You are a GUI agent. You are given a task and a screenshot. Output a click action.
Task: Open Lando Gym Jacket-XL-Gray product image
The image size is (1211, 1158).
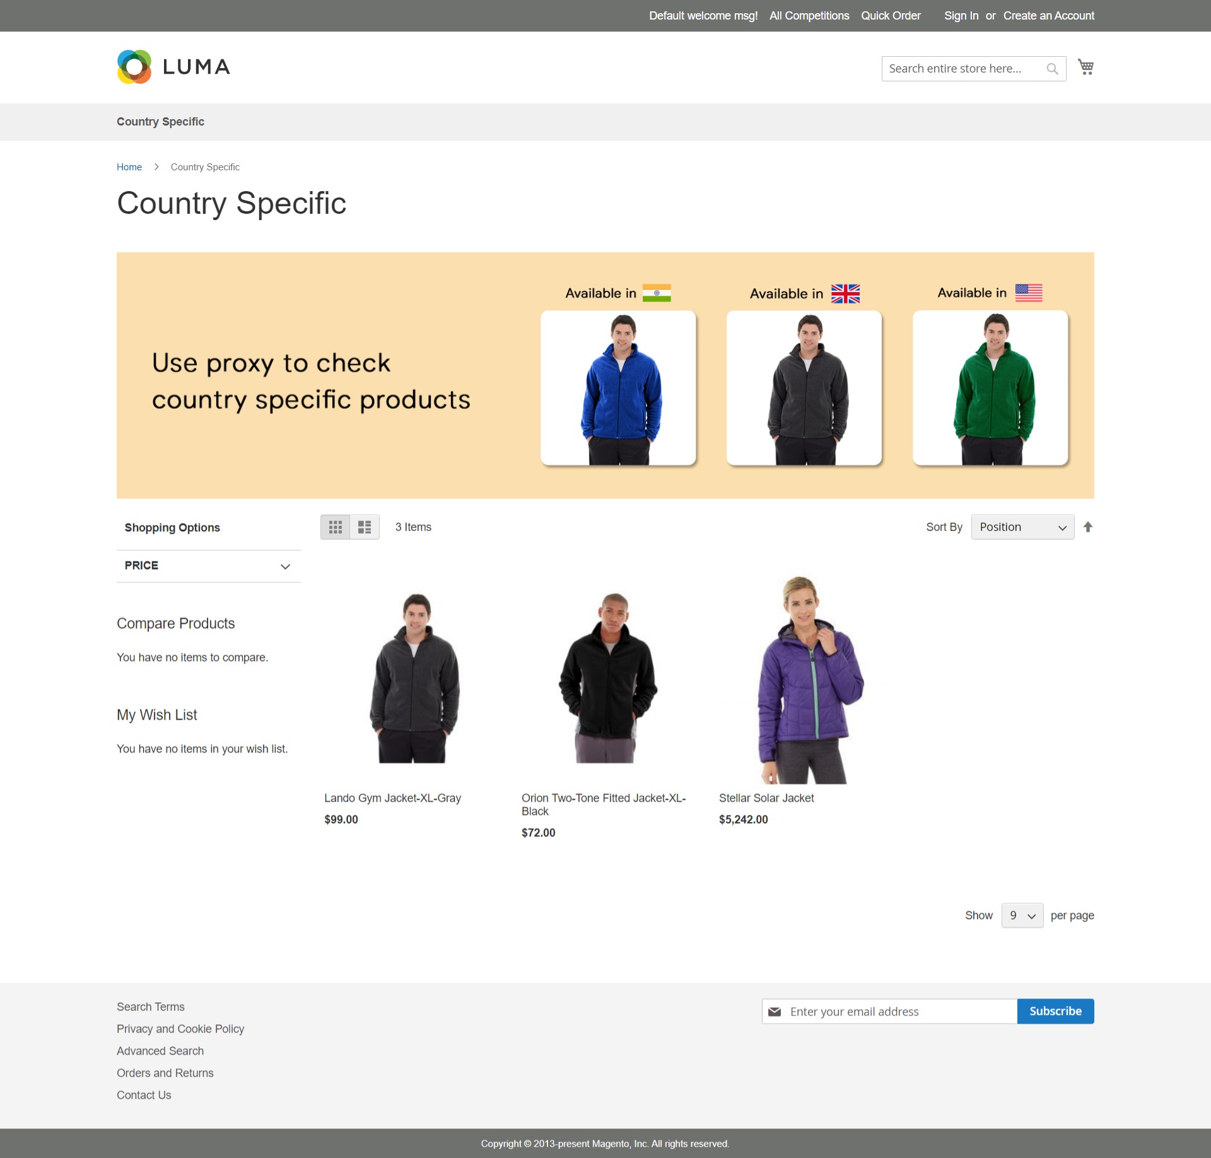[414, 679]
